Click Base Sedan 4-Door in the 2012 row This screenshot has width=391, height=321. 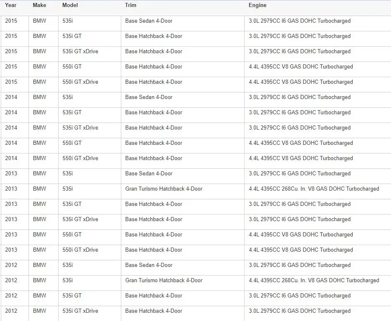coord(149,265)
